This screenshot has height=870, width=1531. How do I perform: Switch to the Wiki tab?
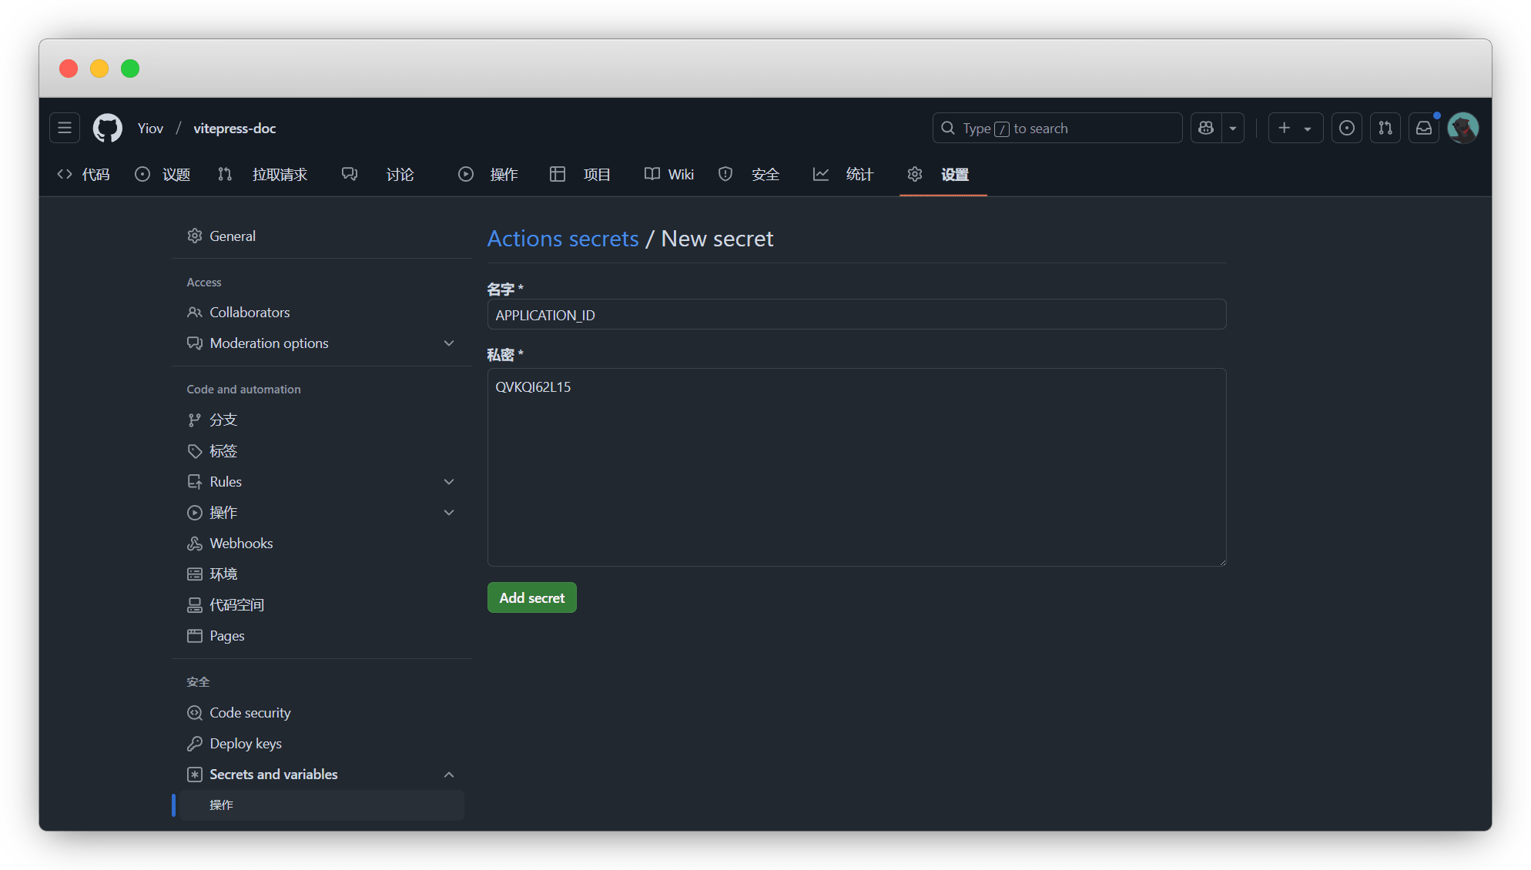pyautogui.click(x=669, y=174)
